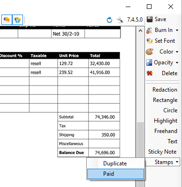This screenshot has height=187, width=182.
Task: Click the Shipping value 350.00
Action: pos(108,135)
